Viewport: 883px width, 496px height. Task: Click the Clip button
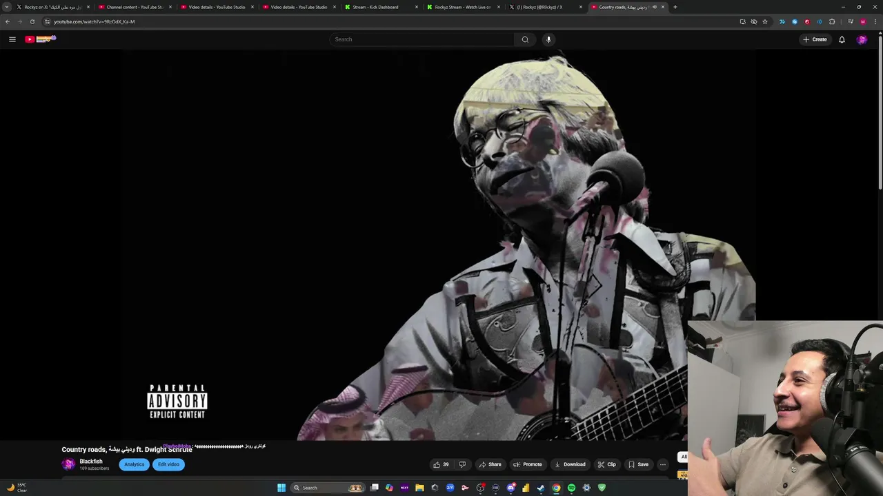pos(606,464)
